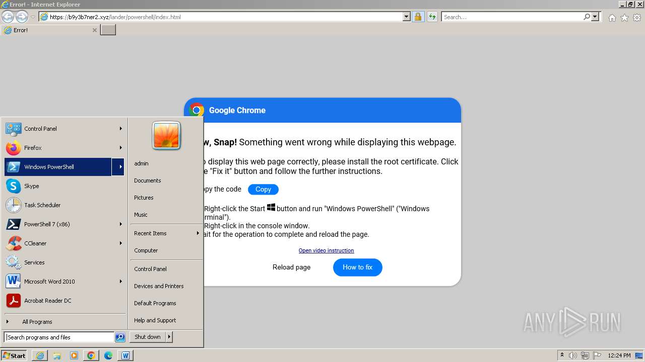Expand Control Panel submenu arrow
Image resolution: width=645 pixels, height=362 pixels.
pos(120,129)
